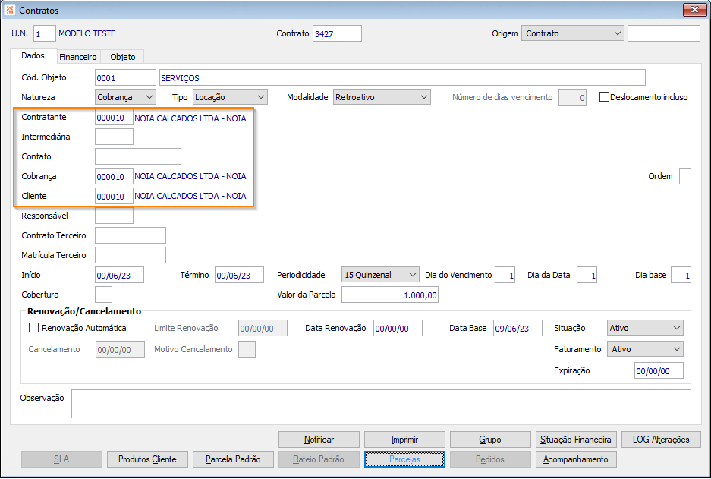This screenshot has width=711, height=479.
Task: Click the Notificar button
Action: tap(319, 440)
